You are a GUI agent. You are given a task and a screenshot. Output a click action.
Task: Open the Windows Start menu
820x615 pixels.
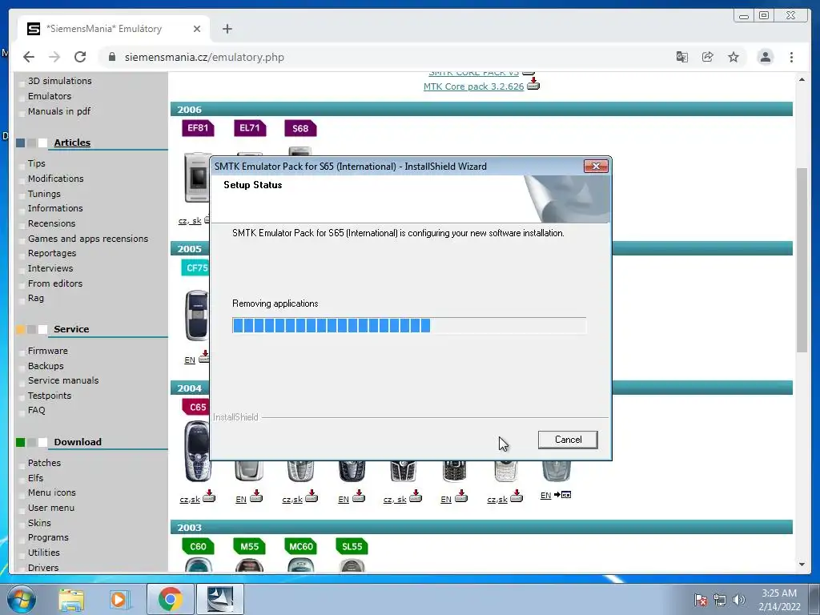[x=22, y=599]
